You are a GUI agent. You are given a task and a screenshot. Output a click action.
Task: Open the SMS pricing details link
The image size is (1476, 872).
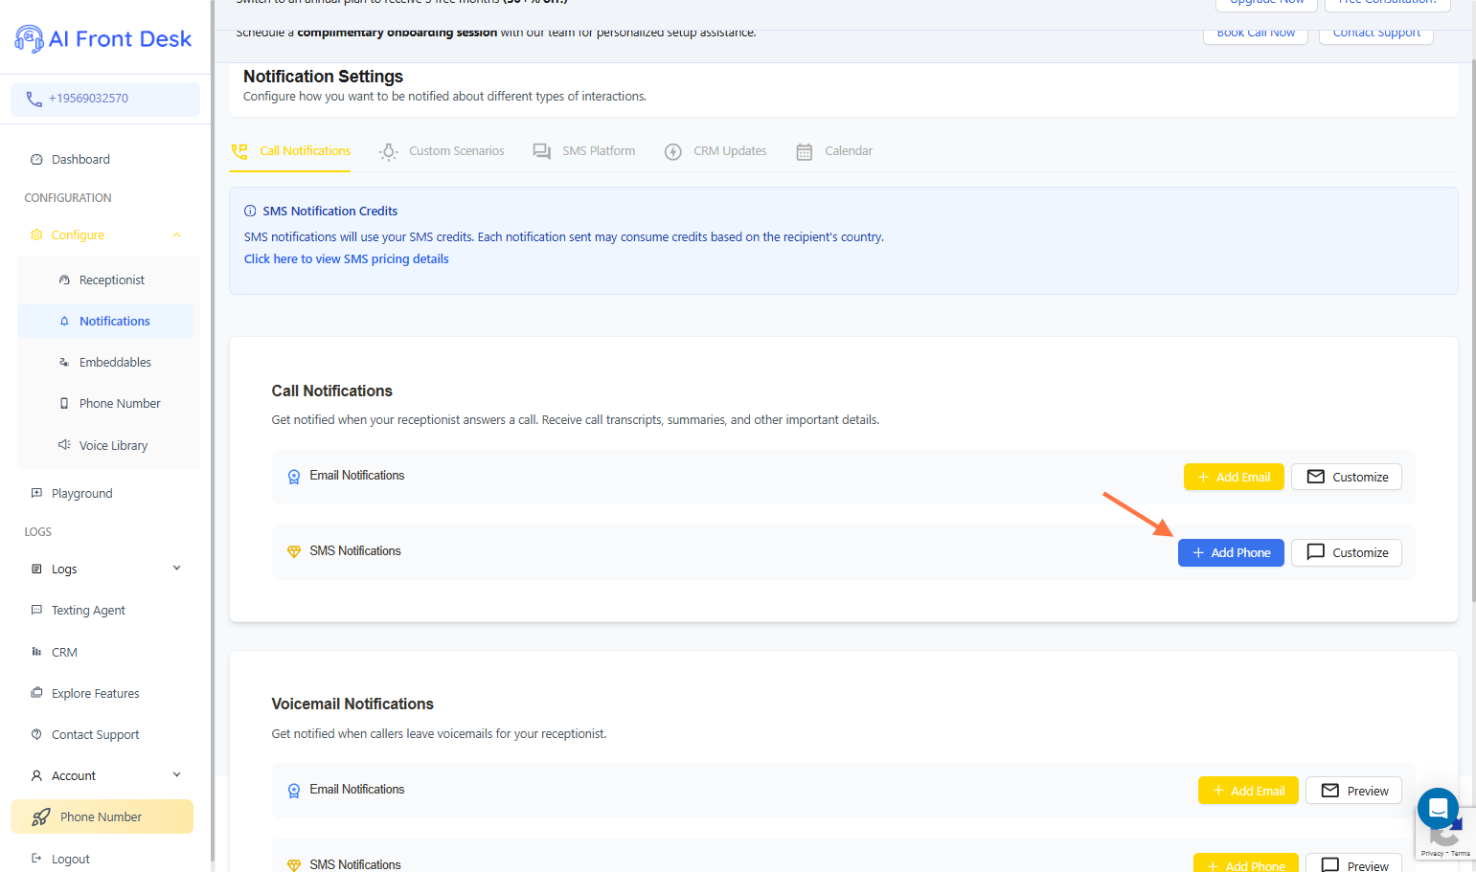pyautogui.click(x=347, y=259)
